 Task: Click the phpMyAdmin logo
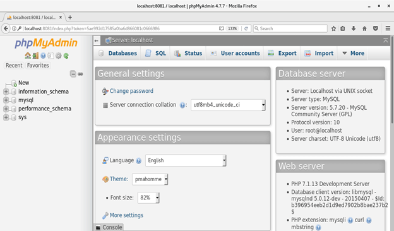coord(46,43)
